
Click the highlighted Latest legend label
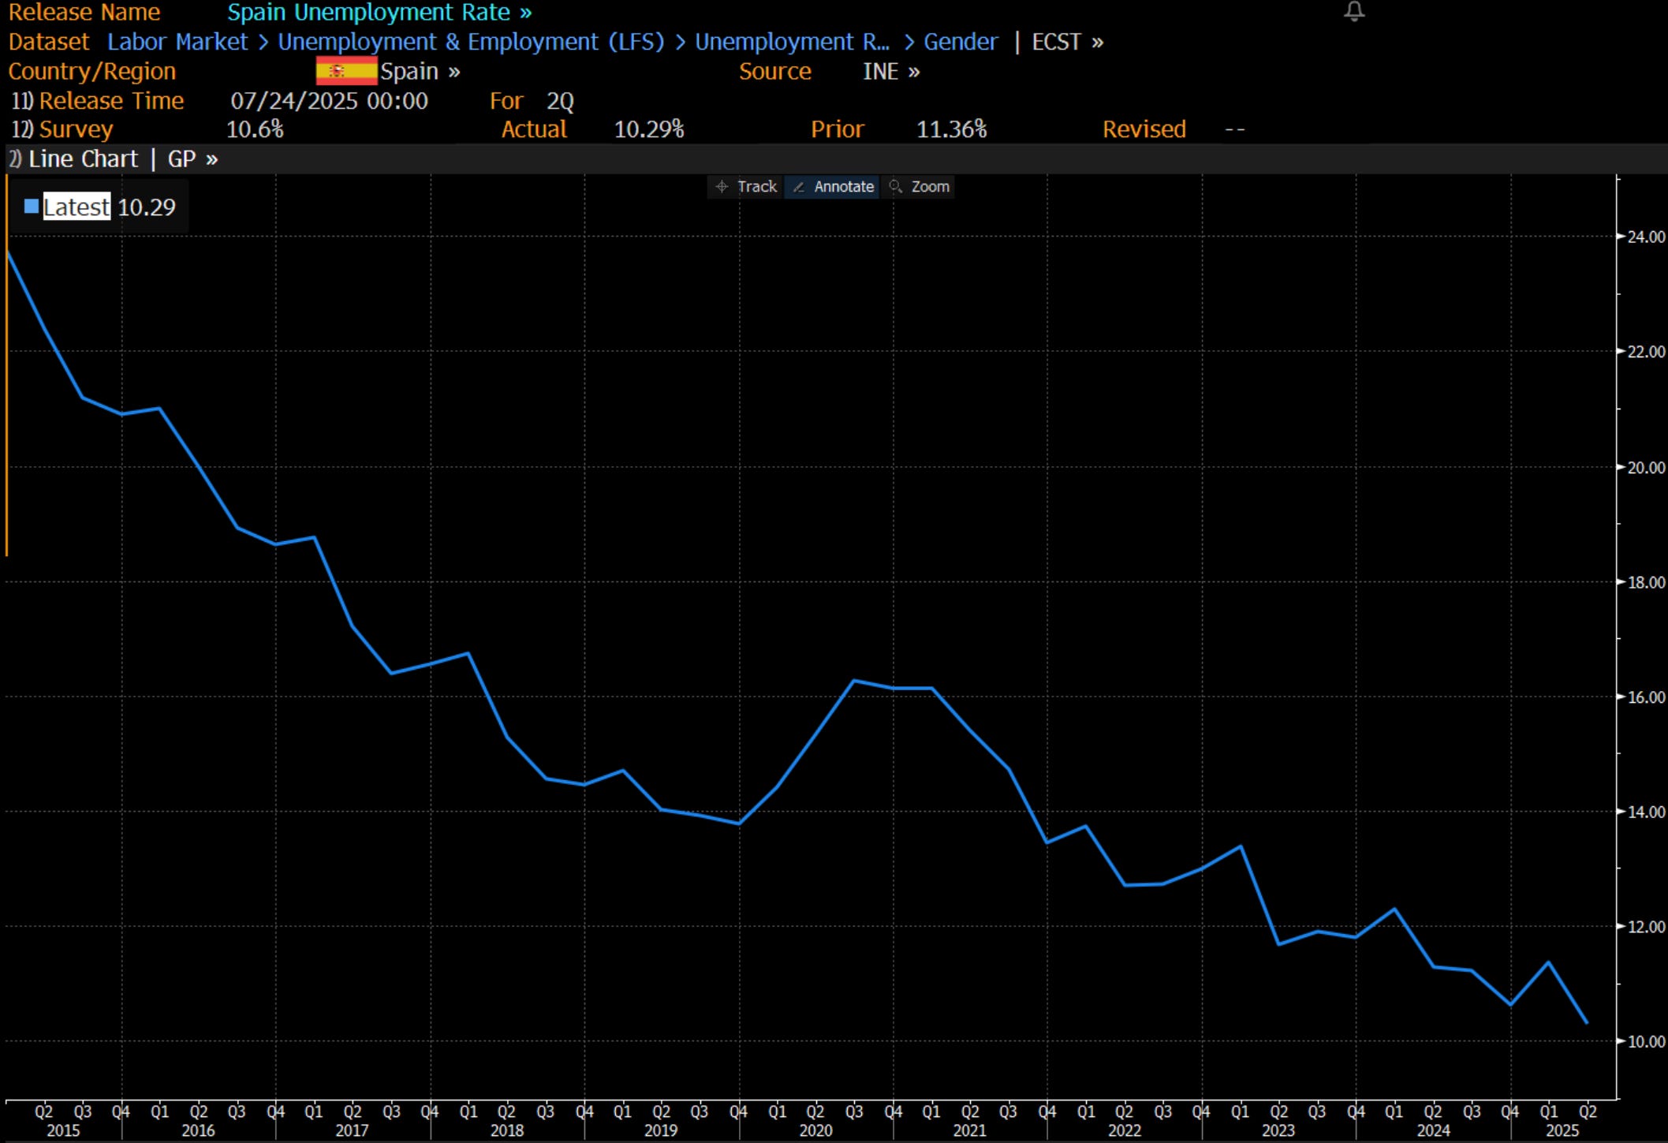coord(76,207)
